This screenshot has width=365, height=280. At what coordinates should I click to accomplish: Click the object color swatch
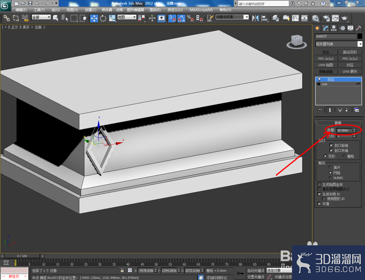pos(360,36)
